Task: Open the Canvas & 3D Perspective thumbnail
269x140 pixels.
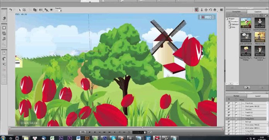Action: [246, 23]
